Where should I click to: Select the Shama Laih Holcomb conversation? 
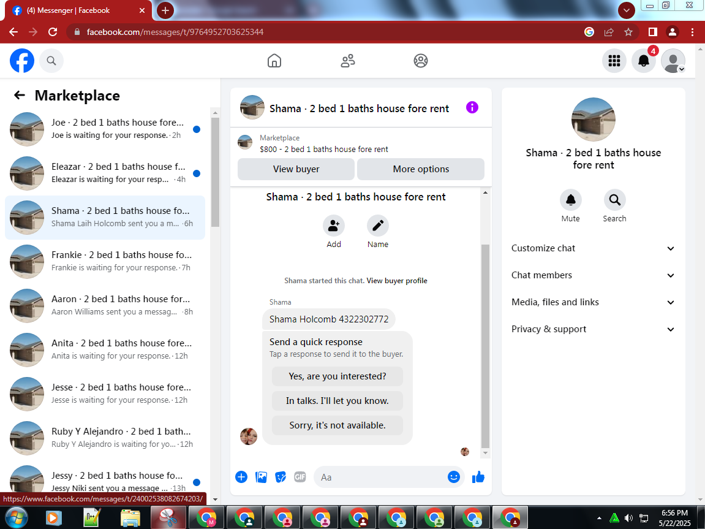(105, 217)
